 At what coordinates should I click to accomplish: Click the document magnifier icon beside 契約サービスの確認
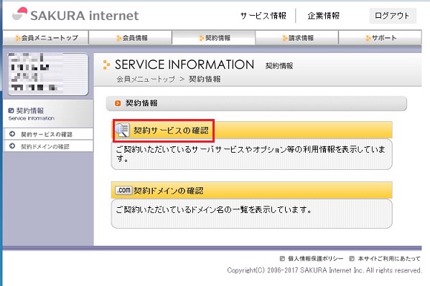(122, 130)
